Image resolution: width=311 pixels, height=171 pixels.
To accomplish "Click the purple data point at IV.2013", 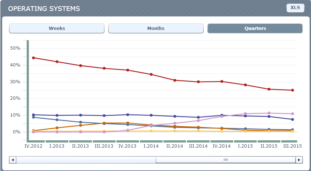I will coord(128,115).
